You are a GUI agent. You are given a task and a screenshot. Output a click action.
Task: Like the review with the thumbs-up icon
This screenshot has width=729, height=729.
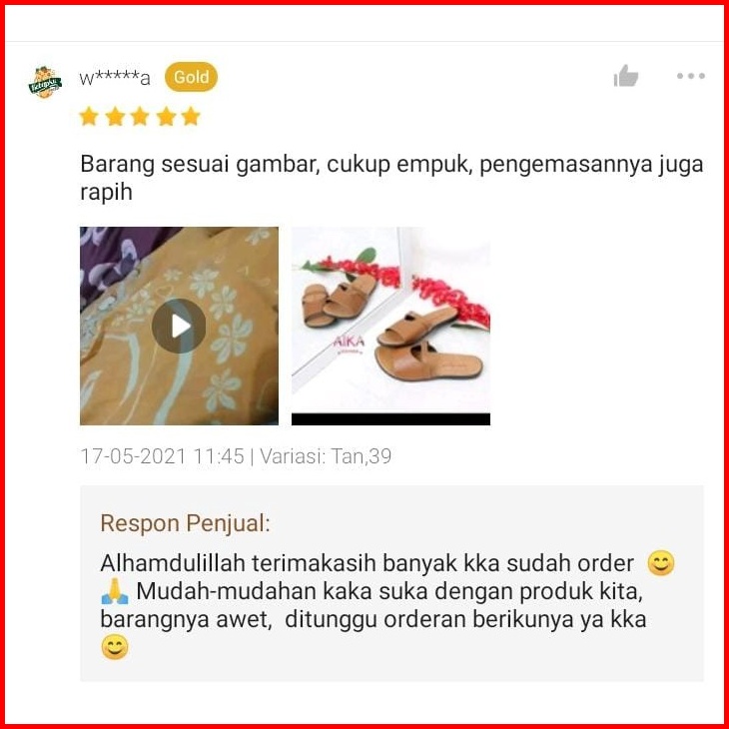(x=625, y=76)
